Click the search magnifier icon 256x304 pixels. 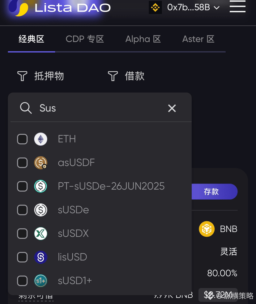pos(26,108)
